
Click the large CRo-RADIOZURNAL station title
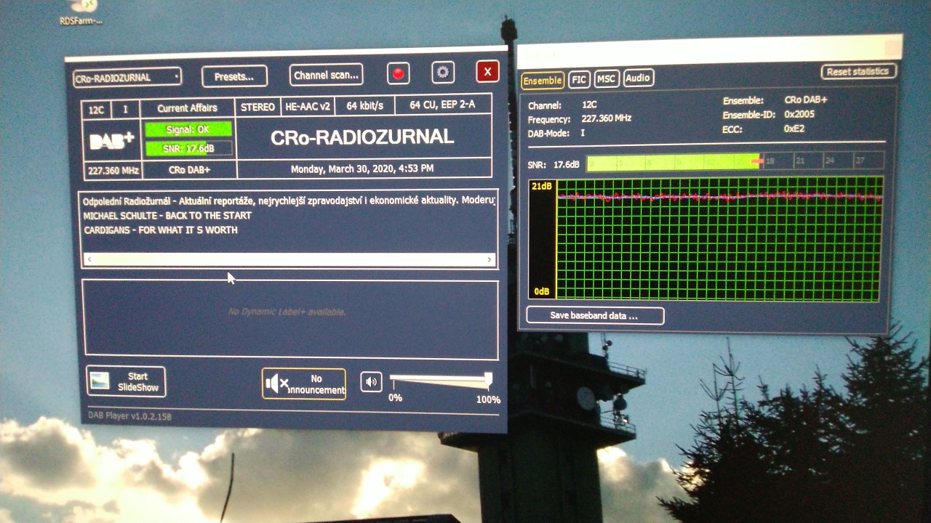tap(362, 137)
